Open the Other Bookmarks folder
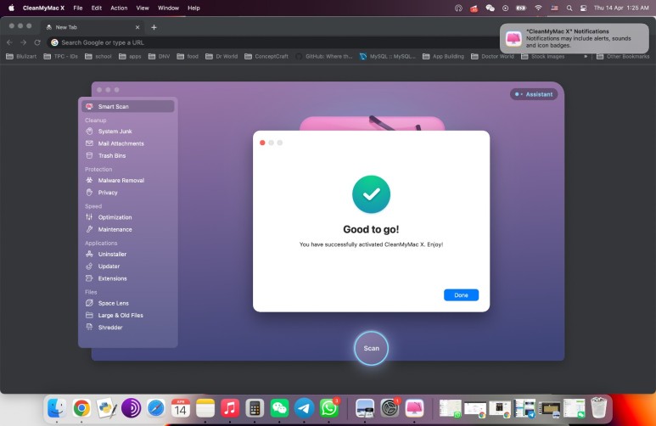This screenshot has width=656, height=426. coord(623,57)
